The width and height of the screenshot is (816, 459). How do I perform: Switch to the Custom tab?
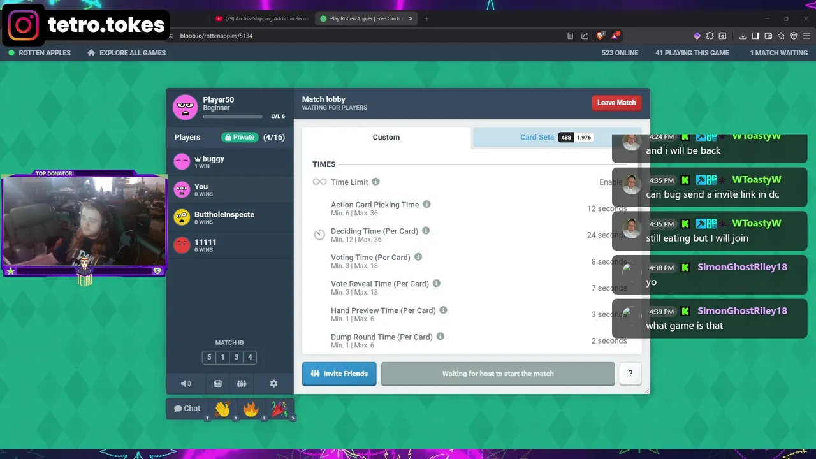pyautogui.click(x=386, y=137)
